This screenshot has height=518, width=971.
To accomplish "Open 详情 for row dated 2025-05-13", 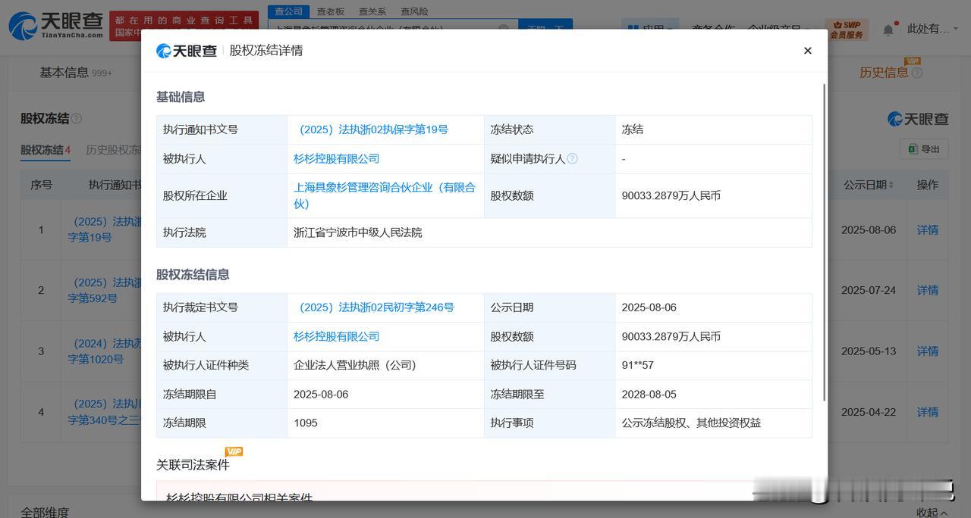I will click(x=928, y=351).
